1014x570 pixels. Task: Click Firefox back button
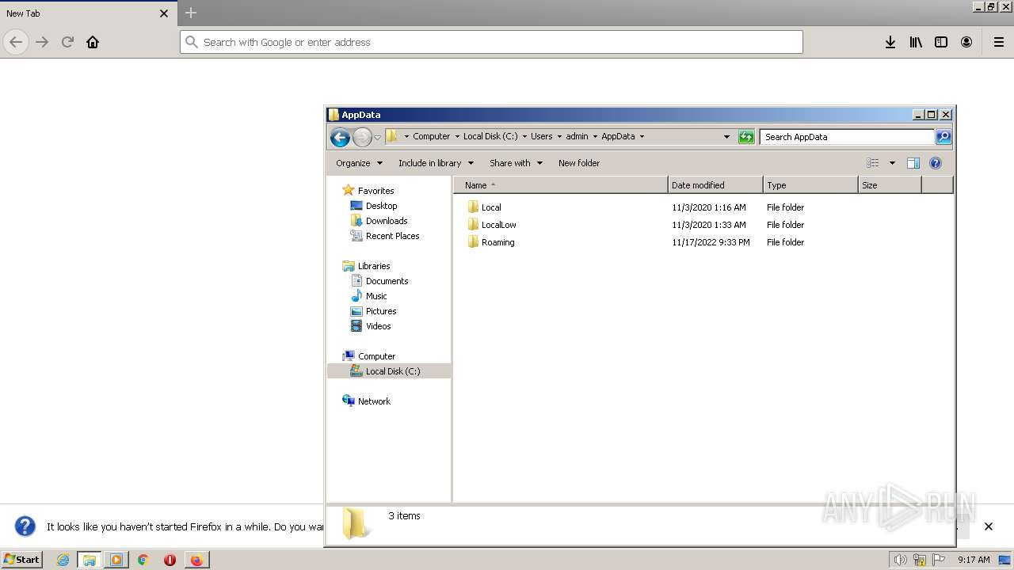tap(16, 42)
